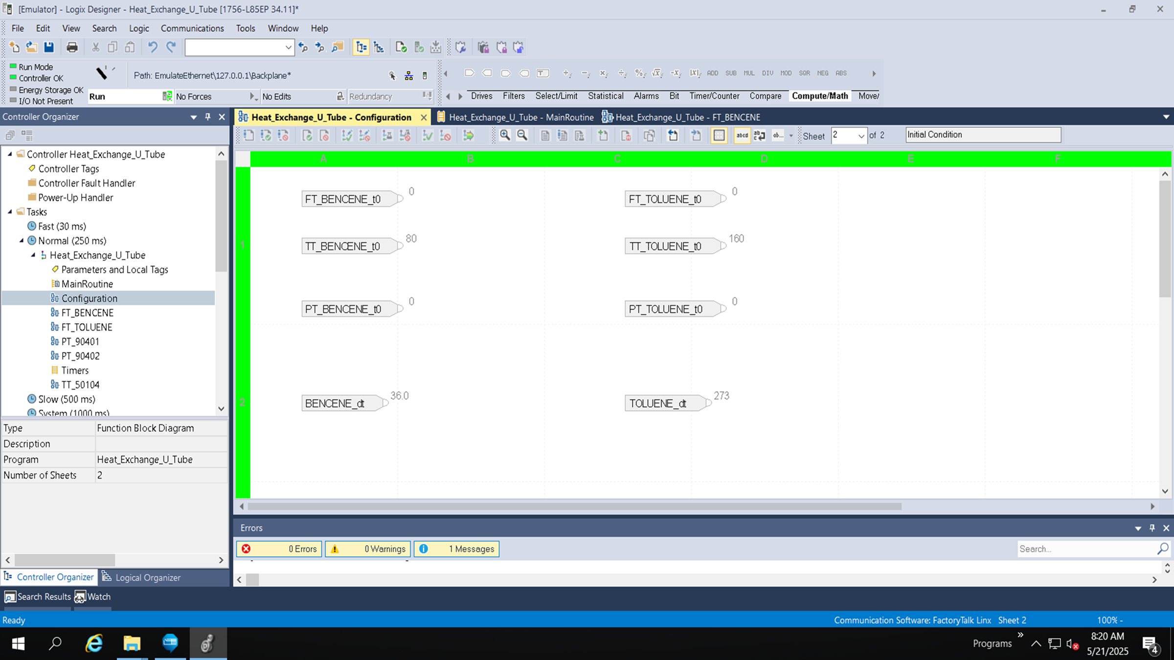Click the Finalize All Edits arrow icon
Viewport: 1174px width, 660px height.
click(x=469, y=135)
